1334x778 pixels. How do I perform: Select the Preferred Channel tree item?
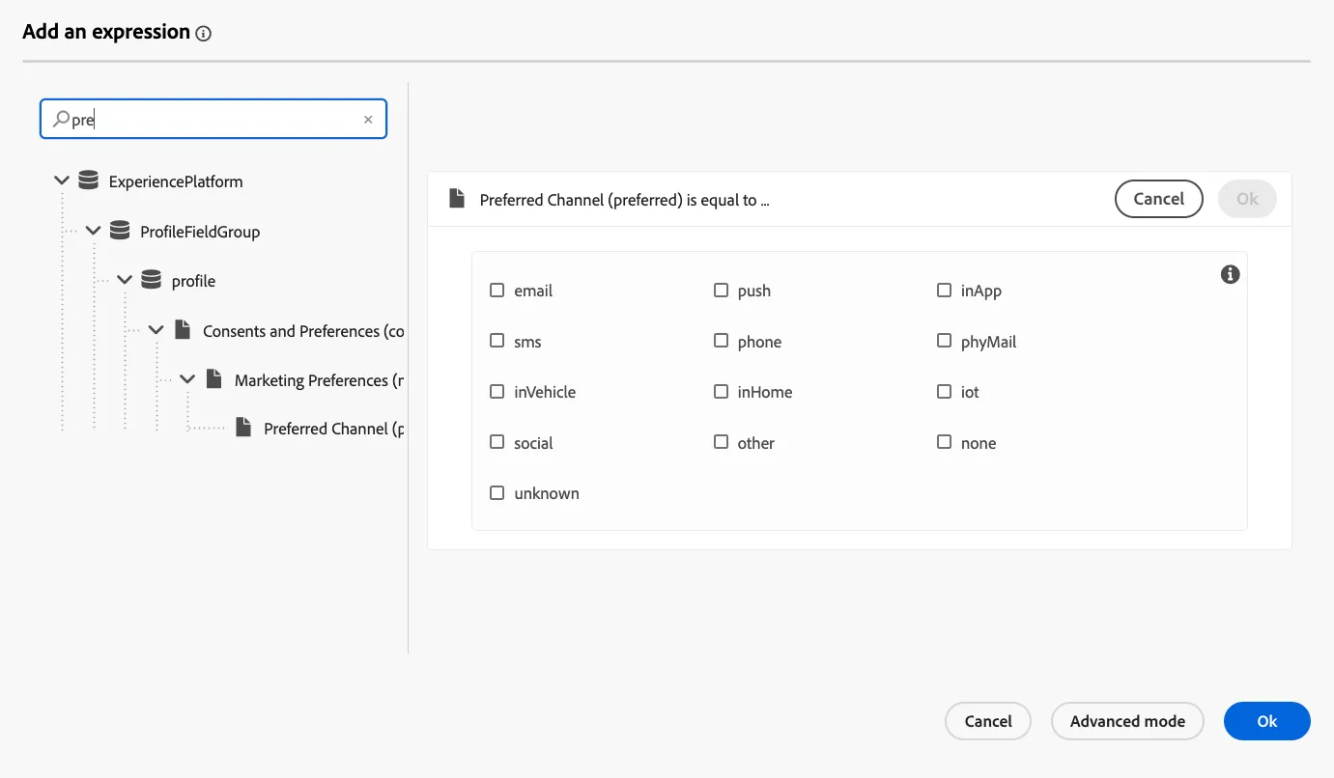pos(333,429)
